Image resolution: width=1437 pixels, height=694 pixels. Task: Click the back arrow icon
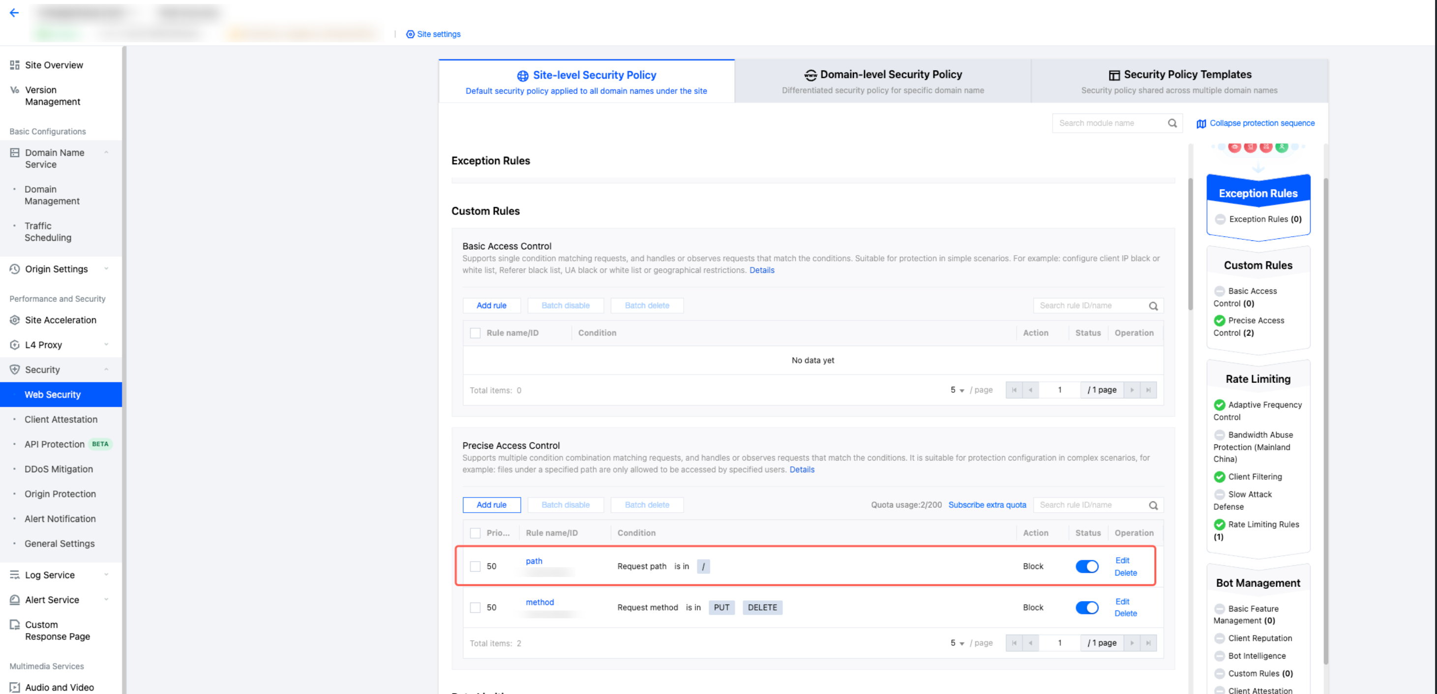14,13
